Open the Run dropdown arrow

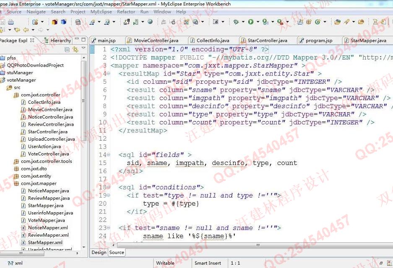(258, 22)
